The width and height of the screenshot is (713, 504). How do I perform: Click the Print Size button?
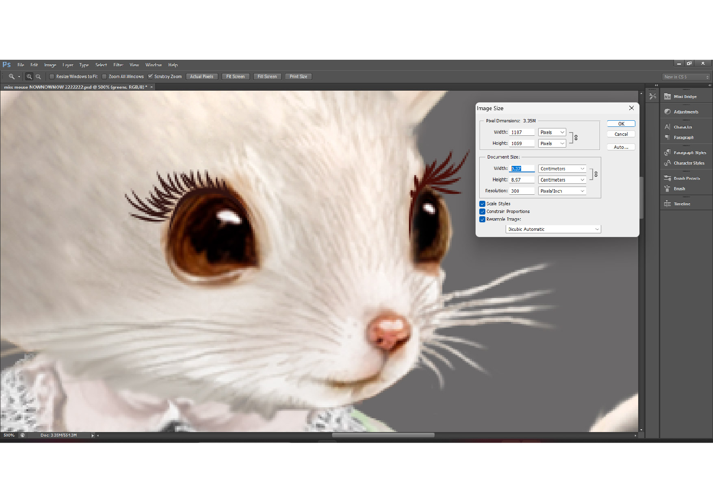point(298,76)
